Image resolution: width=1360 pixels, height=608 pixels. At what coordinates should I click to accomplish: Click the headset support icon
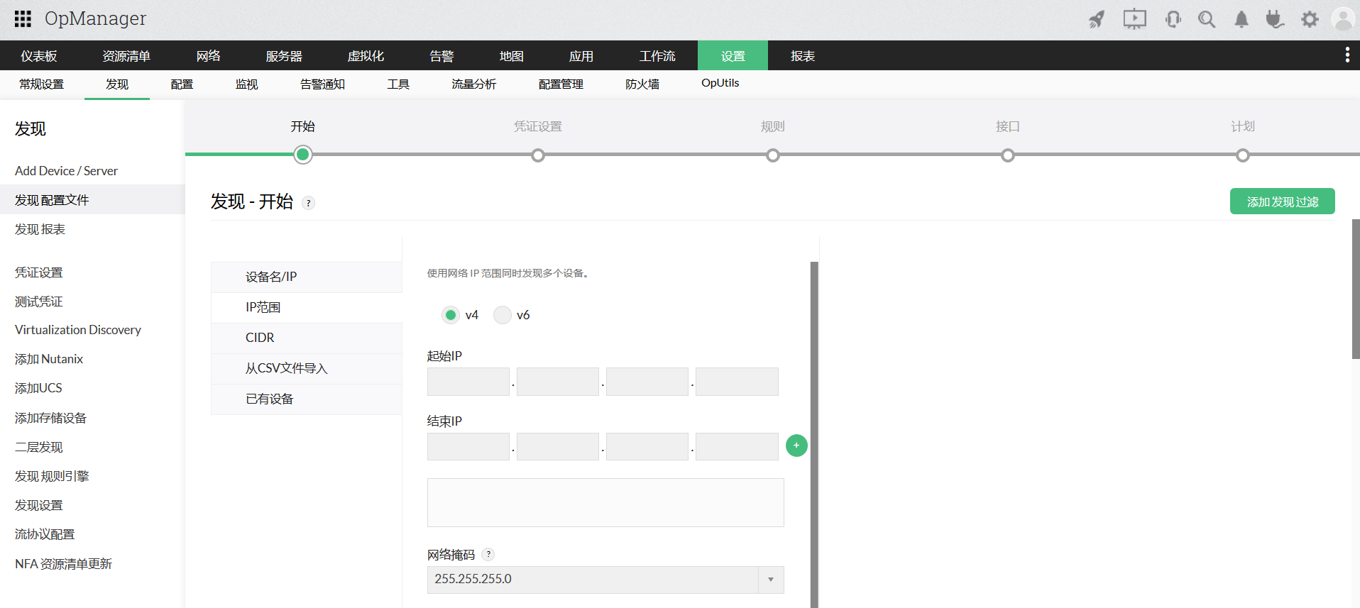pos(1173,19)
